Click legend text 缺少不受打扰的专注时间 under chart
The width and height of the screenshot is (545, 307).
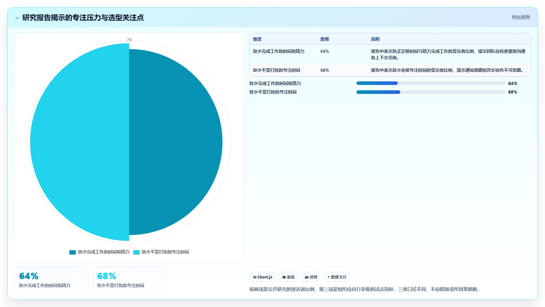pos(165,252)
